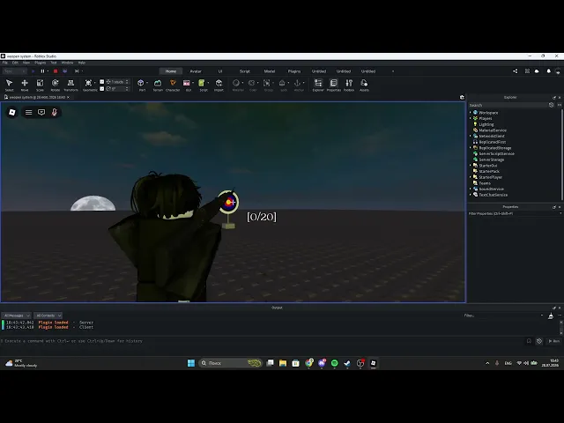Activate the Scale tool
The width and height of the screenshot is (564, 423).
pos(40,85)
